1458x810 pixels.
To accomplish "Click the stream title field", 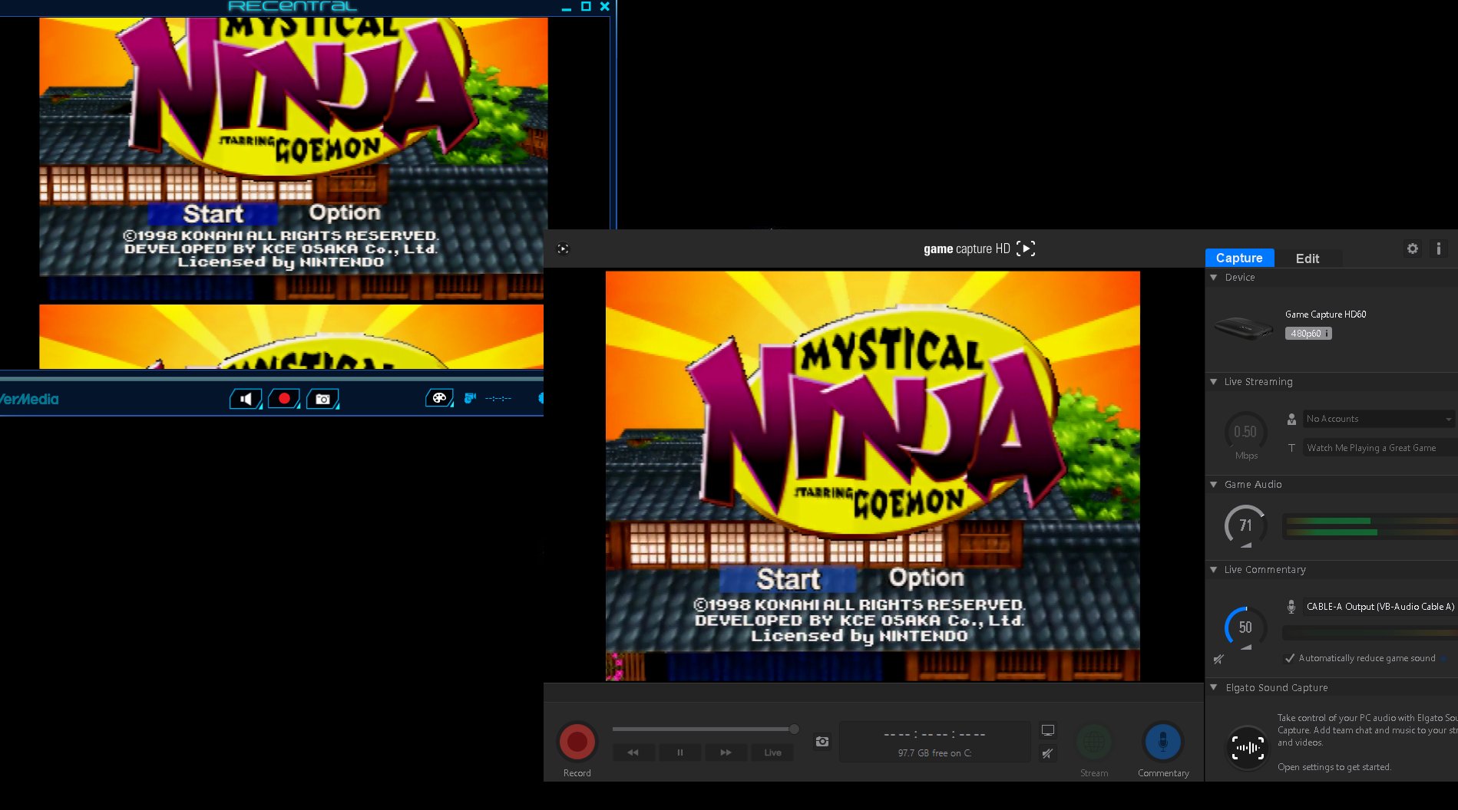I will (x=1380, y=448).
